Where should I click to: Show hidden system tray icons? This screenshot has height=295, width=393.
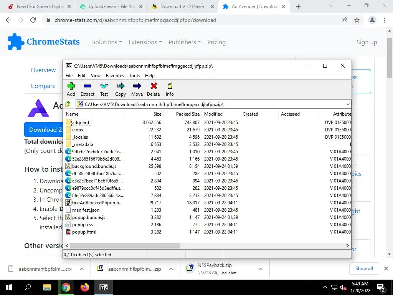(x=325, y=287)
